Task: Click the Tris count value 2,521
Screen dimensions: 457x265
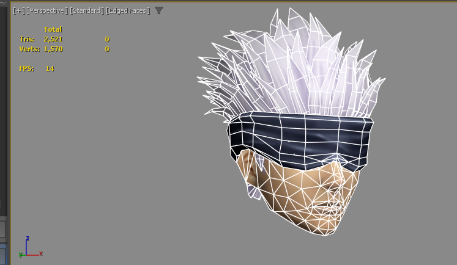Action: coord(53,39)
